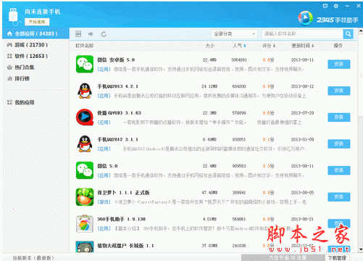Open 软件 (12653) category
Image resolution: width=363 pixels, height=261 pixels.
(31, 56)
